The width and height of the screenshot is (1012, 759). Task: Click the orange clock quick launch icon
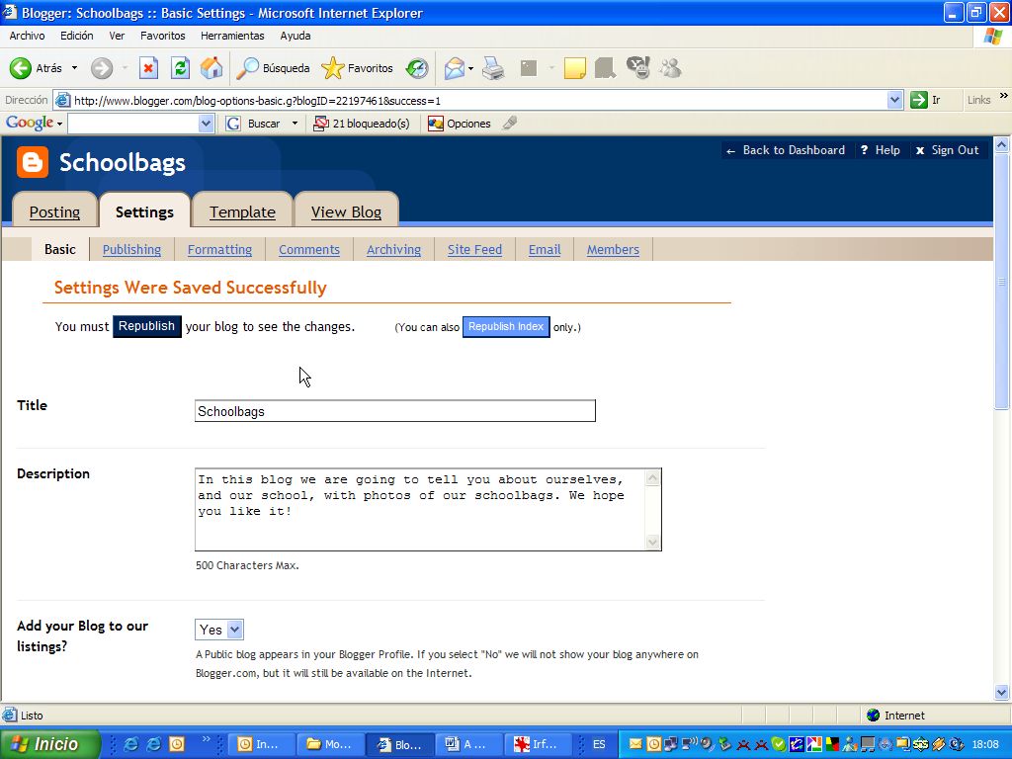[177, 744]
